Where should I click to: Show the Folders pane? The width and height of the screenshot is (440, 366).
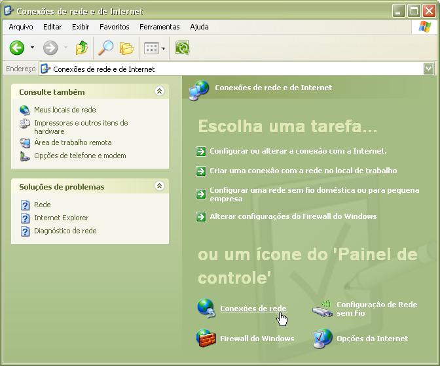(126, 48)
